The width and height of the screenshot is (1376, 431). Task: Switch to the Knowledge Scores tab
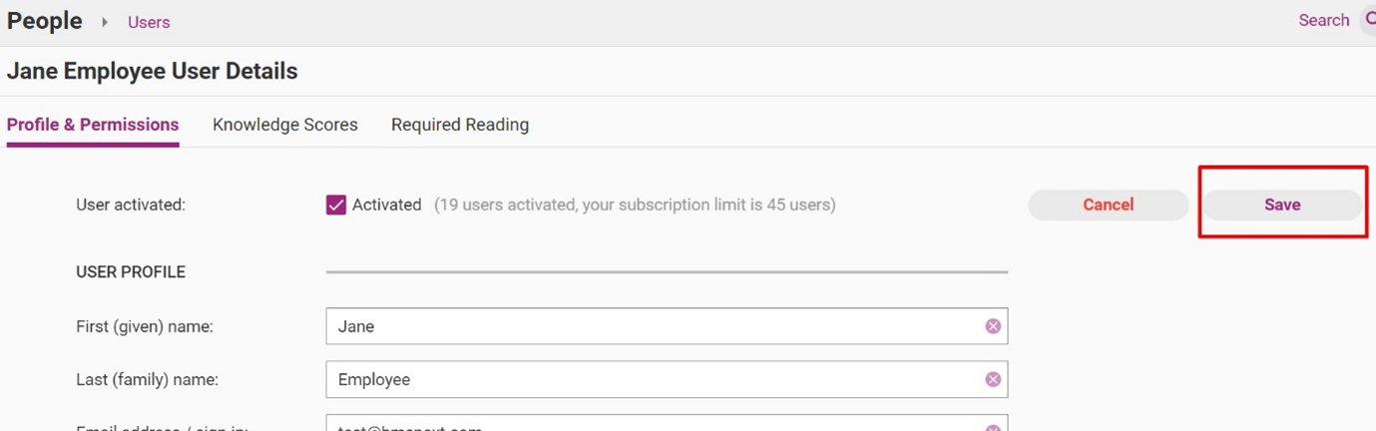285,125
